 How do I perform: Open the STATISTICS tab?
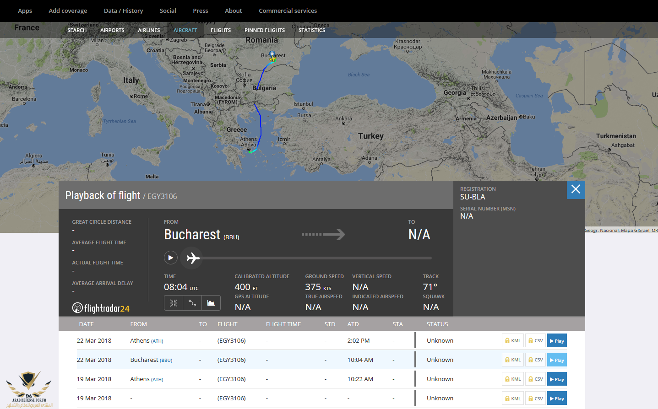point(312,30)
